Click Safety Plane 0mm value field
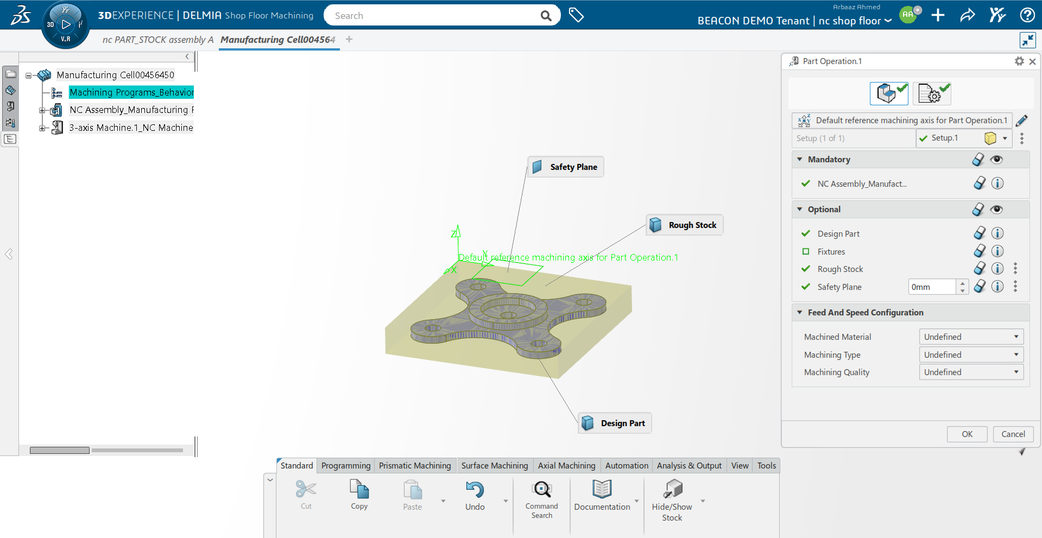Screen dimensions: 1042x538 [x=932, y=287]
